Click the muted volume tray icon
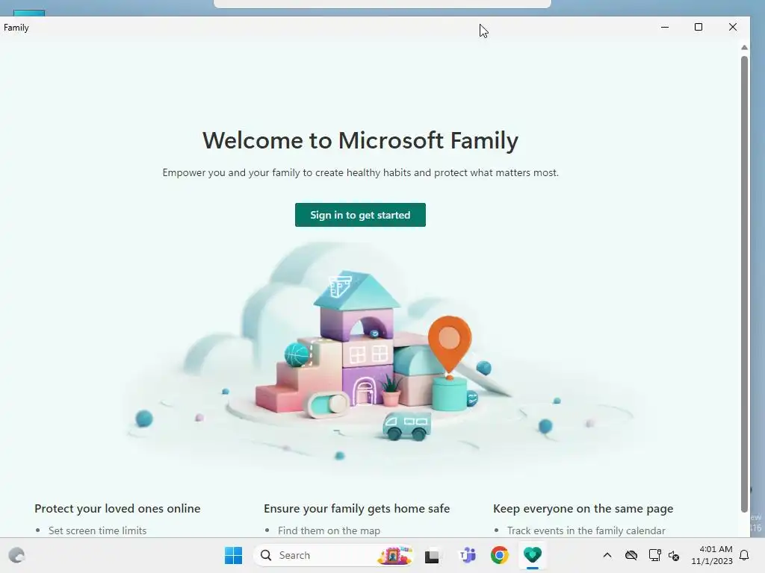The image size is (765, 573). pyautogui.click(x=674, y=555)
